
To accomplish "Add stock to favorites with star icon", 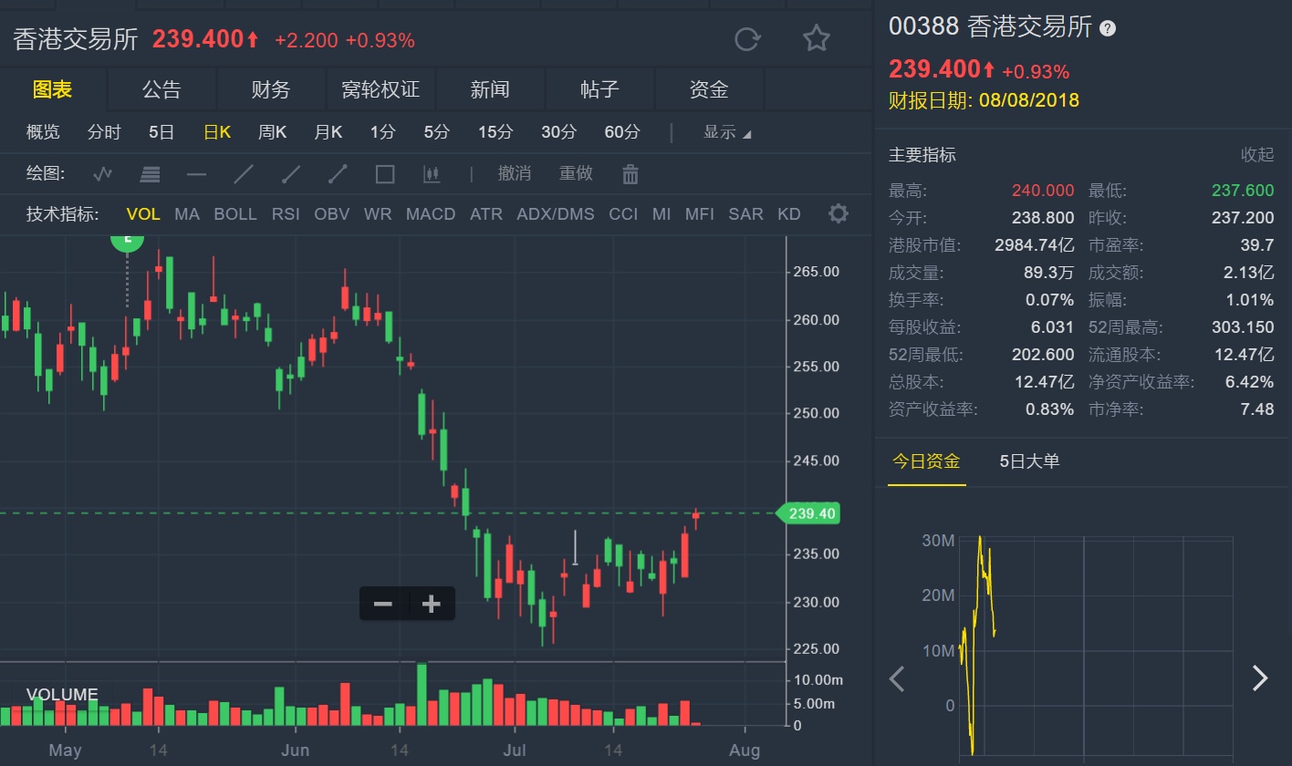I will tap(816, 39).
